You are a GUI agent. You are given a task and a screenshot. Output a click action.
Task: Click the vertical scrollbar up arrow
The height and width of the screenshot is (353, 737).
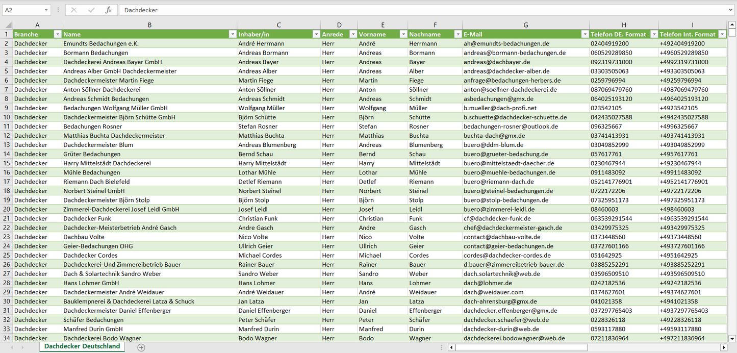pos(732,25)
